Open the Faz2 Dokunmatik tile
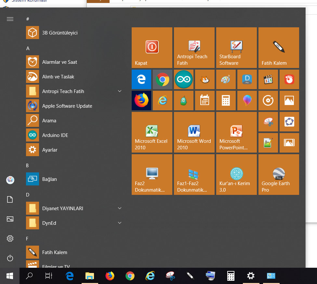Screen dimensions: 317x284 coord(152,174)
